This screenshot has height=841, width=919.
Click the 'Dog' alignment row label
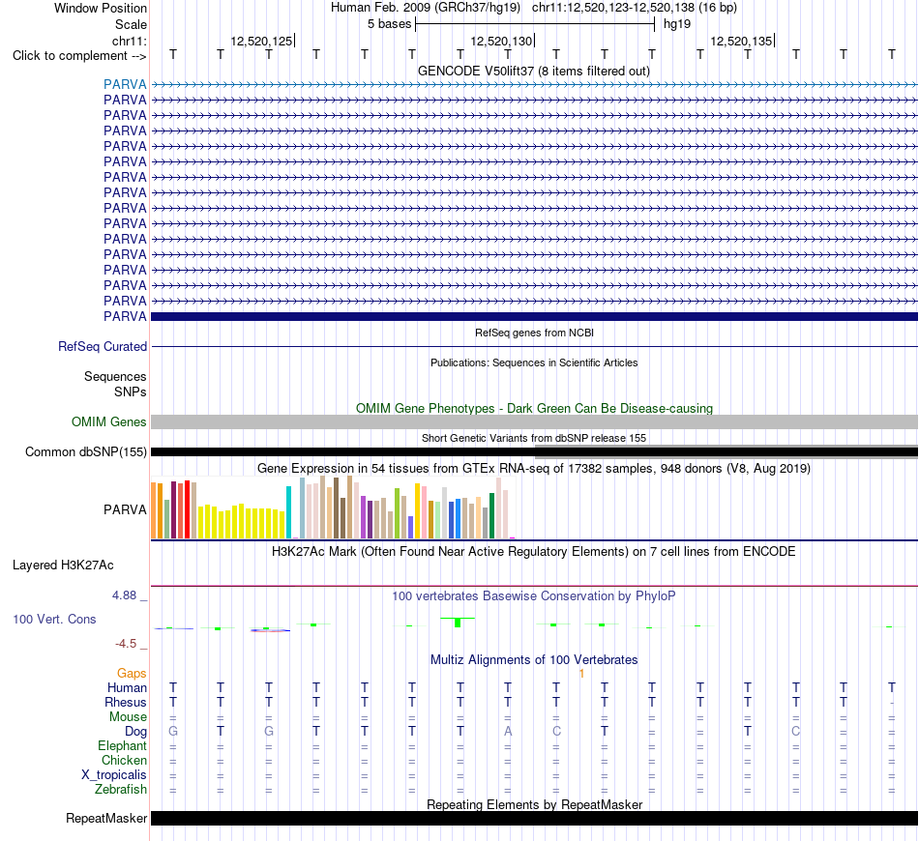tap(135, 732)
